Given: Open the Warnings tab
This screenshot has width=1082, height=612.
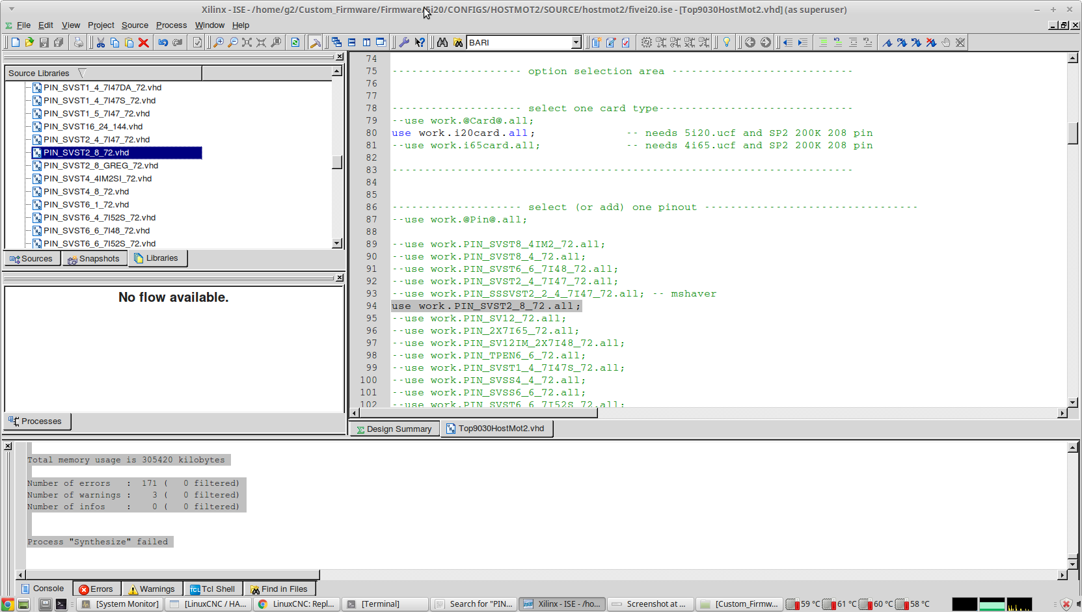Looking at the screenshot, I should click(152, 589).
